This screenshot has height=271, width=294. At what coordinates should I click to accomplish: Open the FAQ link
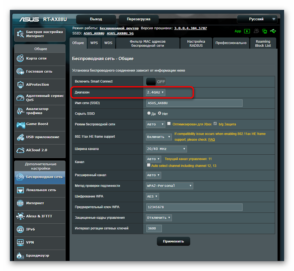pyautogui.click(x=211, y=140)
